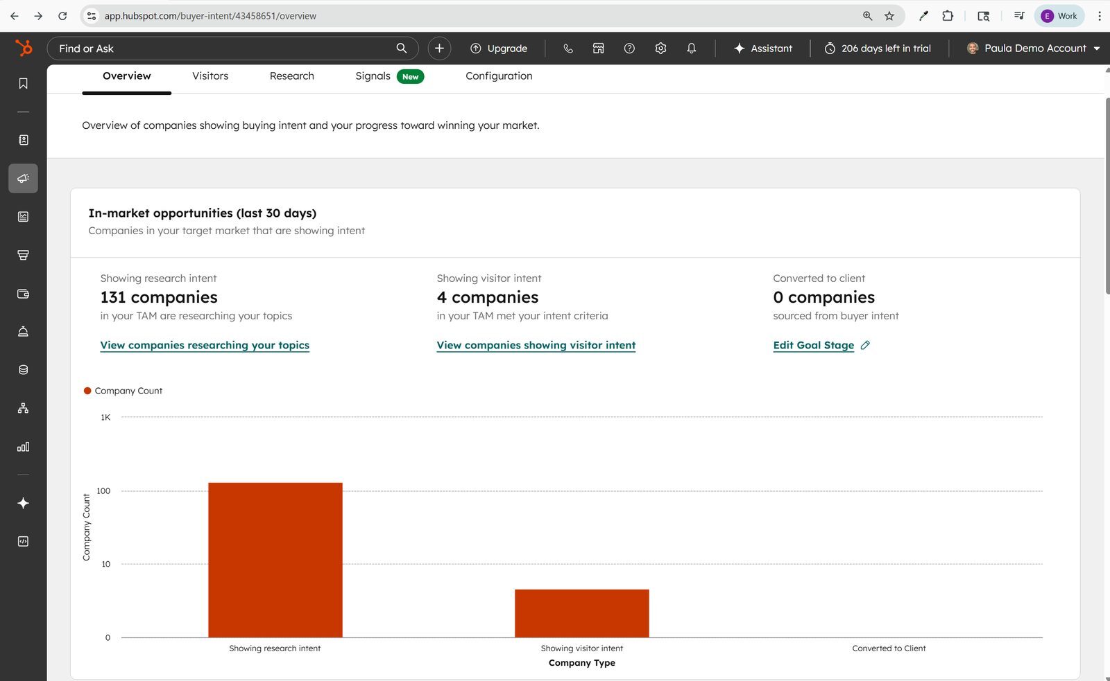Viewport: 1110px width, 681px height.
Task: Open Paula Demo Account dropdown
Action: (x=1033, y=48)
